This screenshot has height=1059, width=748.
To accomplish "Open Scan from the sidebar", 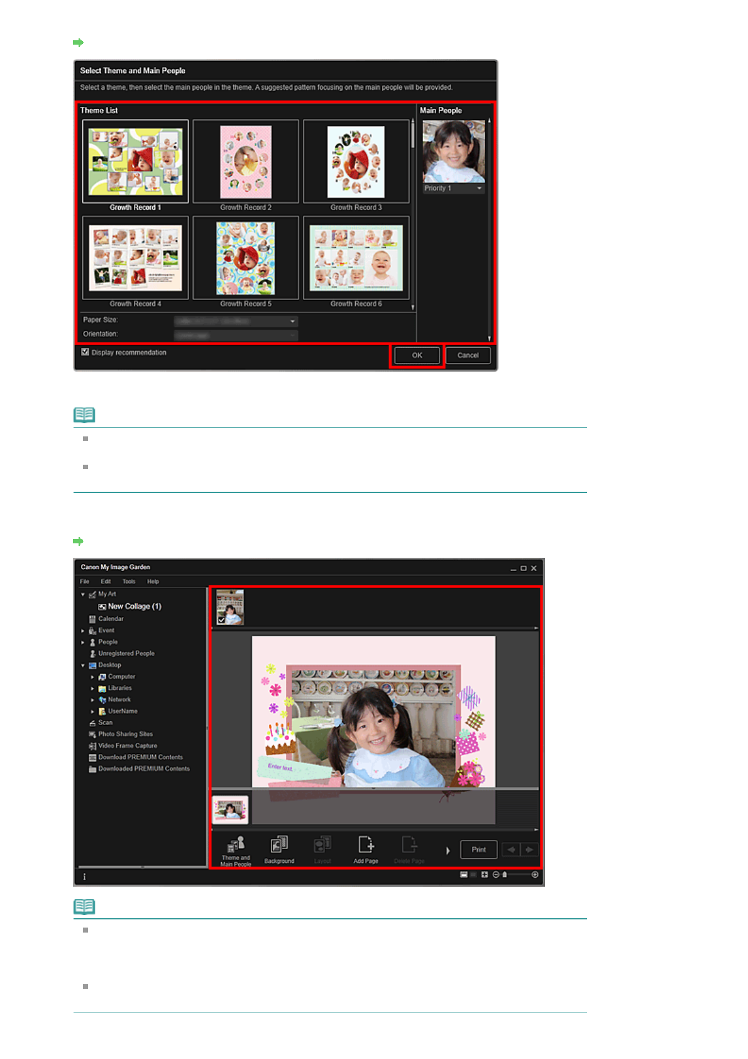I will (105, 723).
